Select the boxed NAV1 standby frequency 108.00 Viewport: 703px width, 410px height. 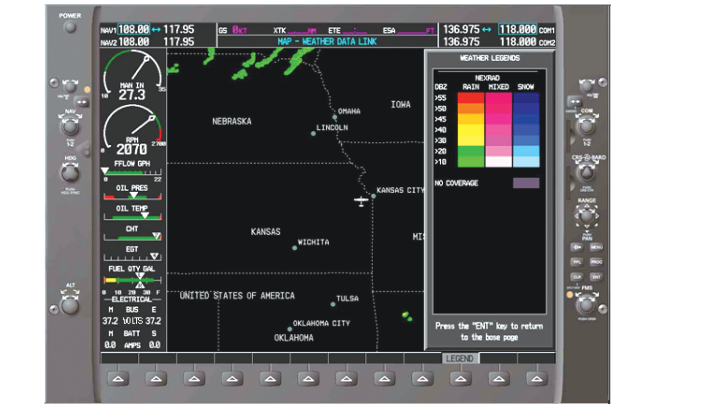[133, 29]
